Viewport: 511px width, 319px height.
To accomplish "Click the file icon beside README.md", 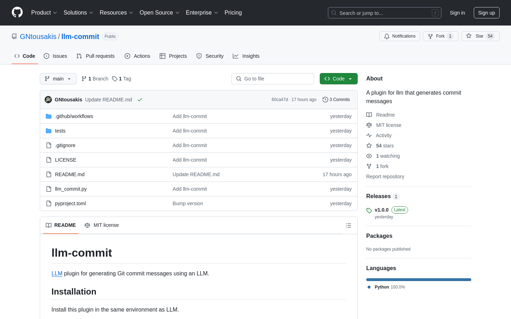I will (49, 174).
